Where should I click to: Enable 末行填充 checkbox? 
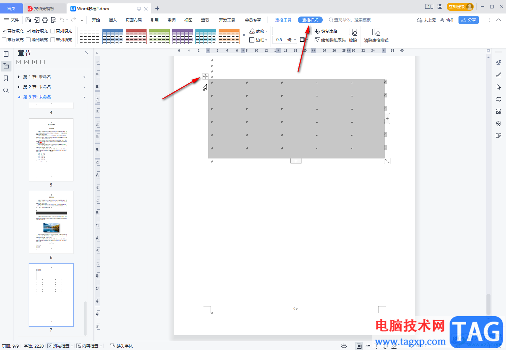pos(4,40)
